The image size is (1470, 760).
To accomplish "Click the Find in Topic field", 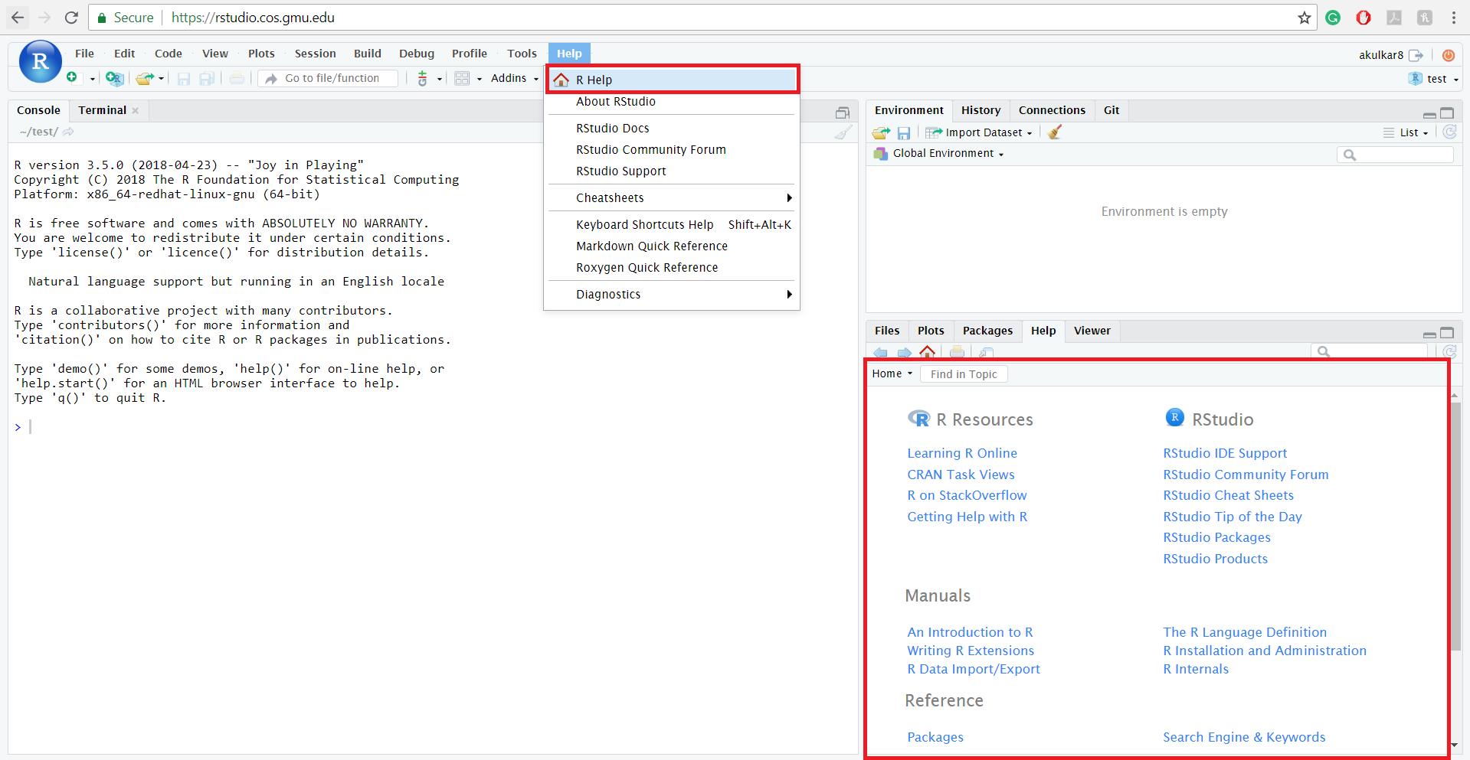I will pyautogui.click(x=964, y=374).
